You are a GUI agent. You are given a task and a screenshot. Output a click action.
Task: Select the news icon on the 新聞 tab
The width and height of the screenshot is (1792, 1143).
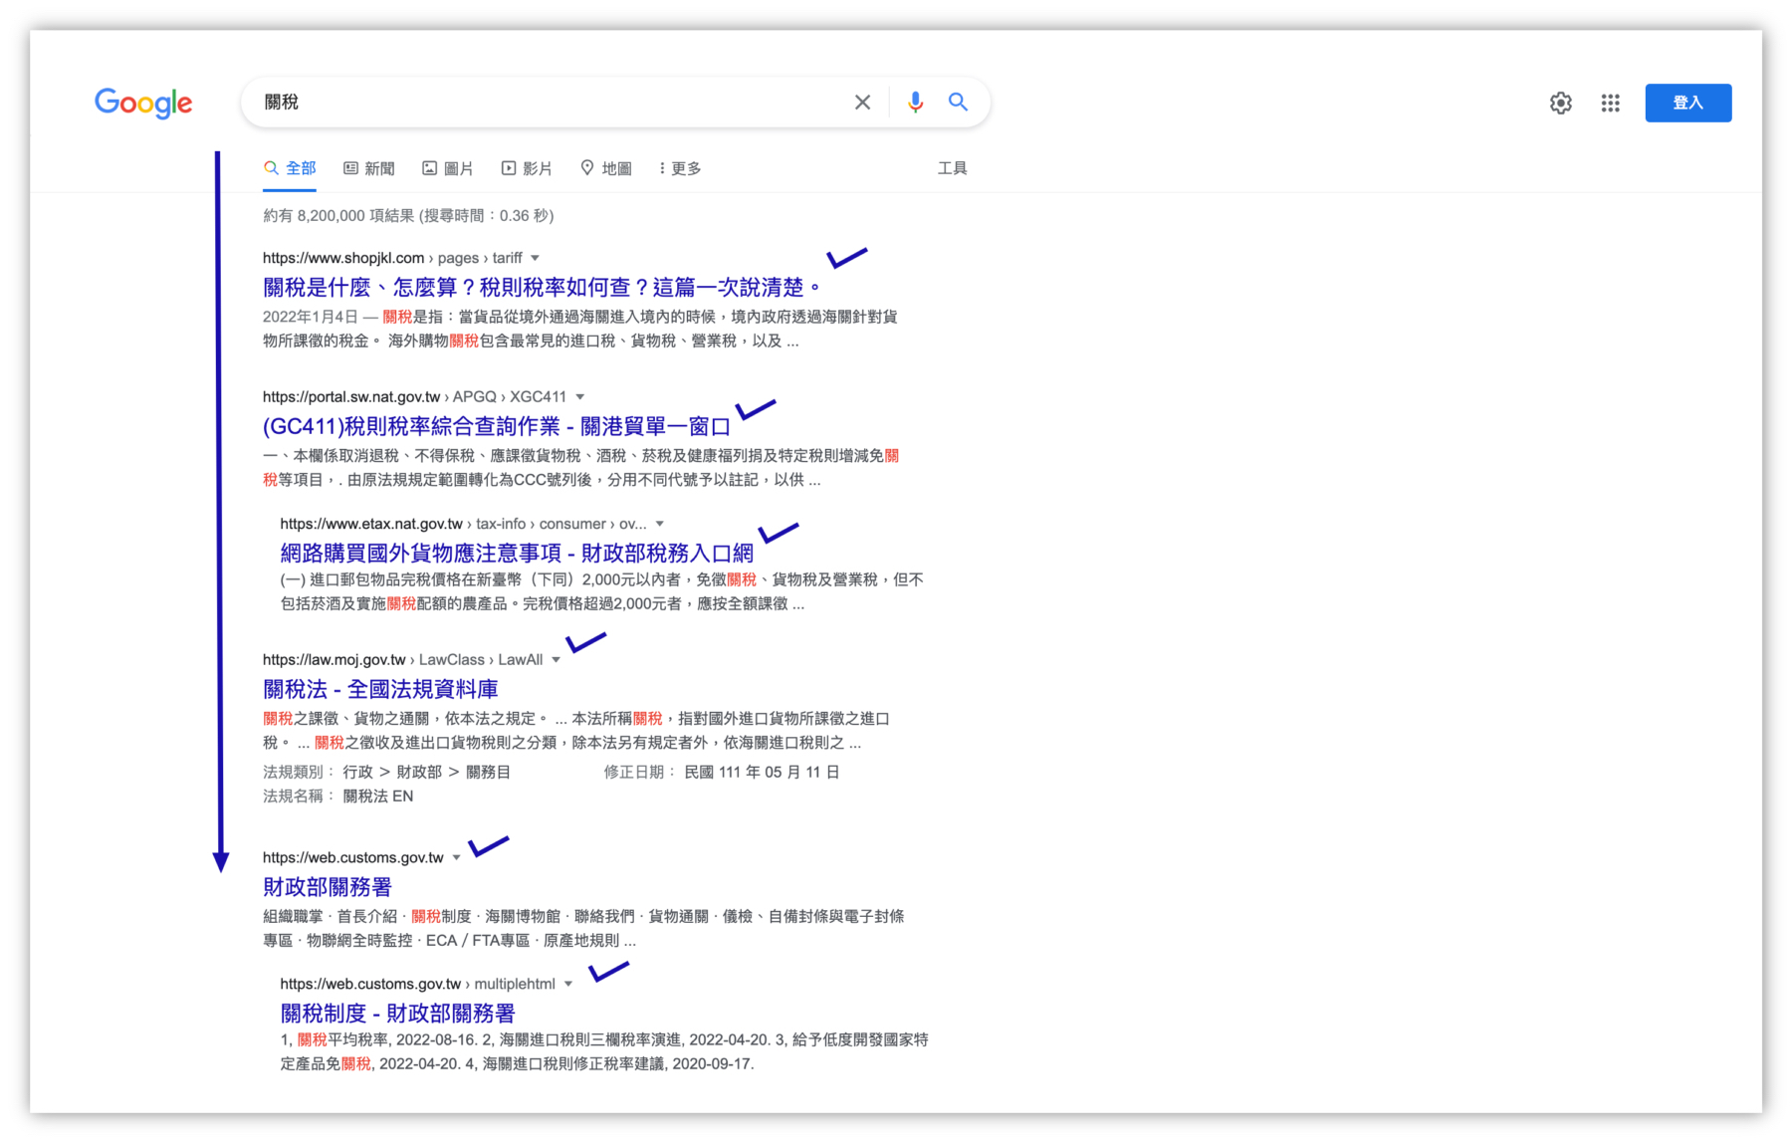click(350, 167)
